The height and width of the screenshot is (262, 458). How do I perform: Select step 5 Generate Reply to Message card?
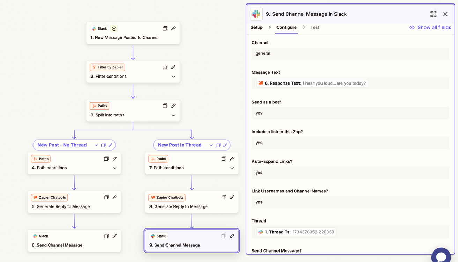point(74,202)
